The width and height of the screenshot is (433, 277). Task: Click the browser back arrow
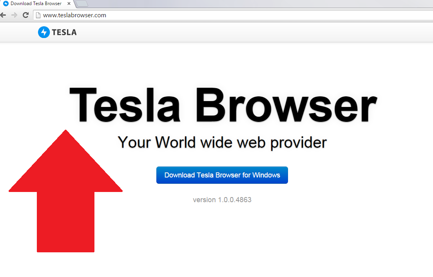pyautogui.click(x=3, y=15)
